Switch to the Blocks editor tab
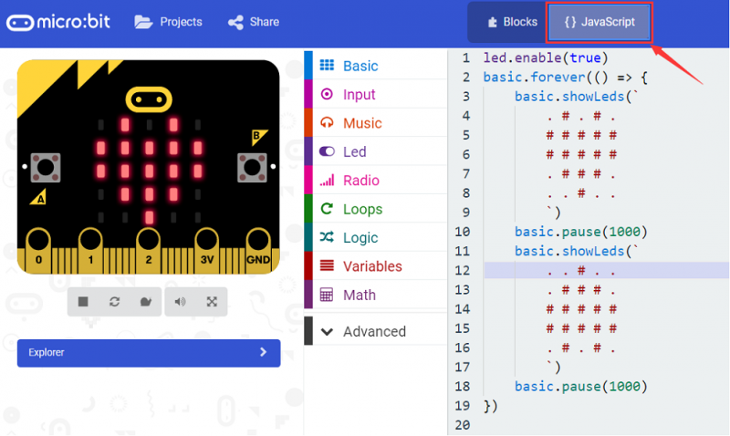Image resolution: width=730 pixels, height=436 pixels. click(512, 22)
